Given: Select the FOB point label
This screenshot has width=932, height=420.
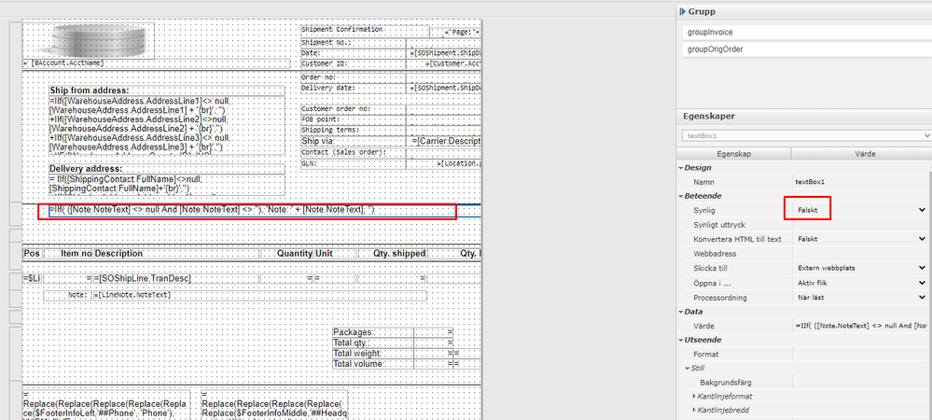Looking at the screenshot, I should (x=353, y=119).
